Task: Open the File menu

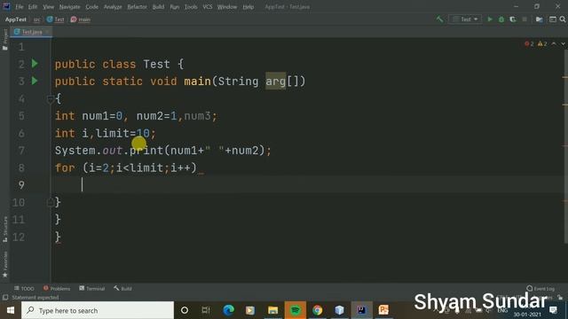Action: 20,7
